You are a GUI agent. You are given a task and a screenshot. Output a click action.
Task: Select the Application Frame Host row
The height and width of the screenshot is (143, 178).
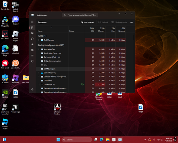(81, 53)
